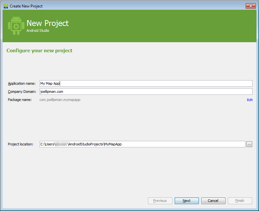Click the Finish button
This screenshot has width=259, height=211.
[x=240, y=201]
